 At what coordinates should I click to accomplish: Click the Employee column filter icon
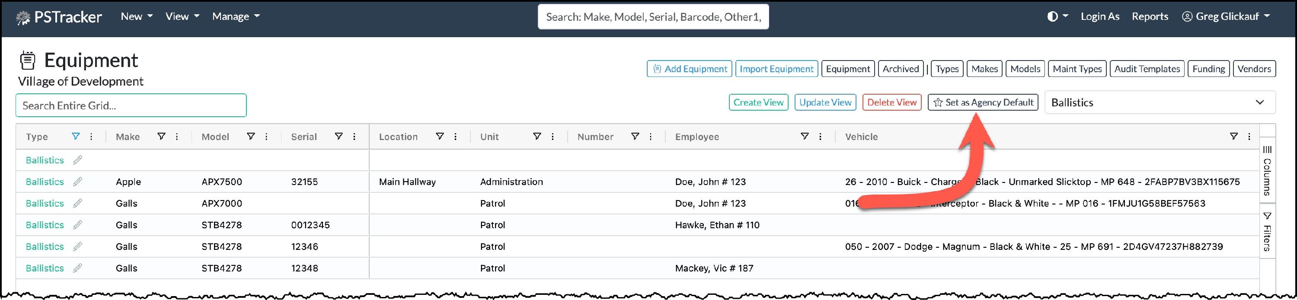[805, 137]
